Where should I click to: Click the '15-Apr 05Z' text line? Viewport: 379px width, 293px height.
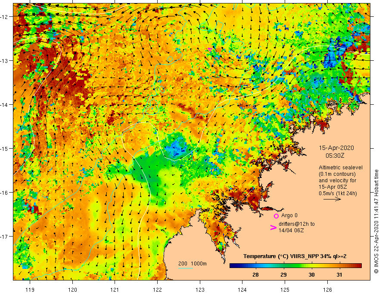coord(332,187)
